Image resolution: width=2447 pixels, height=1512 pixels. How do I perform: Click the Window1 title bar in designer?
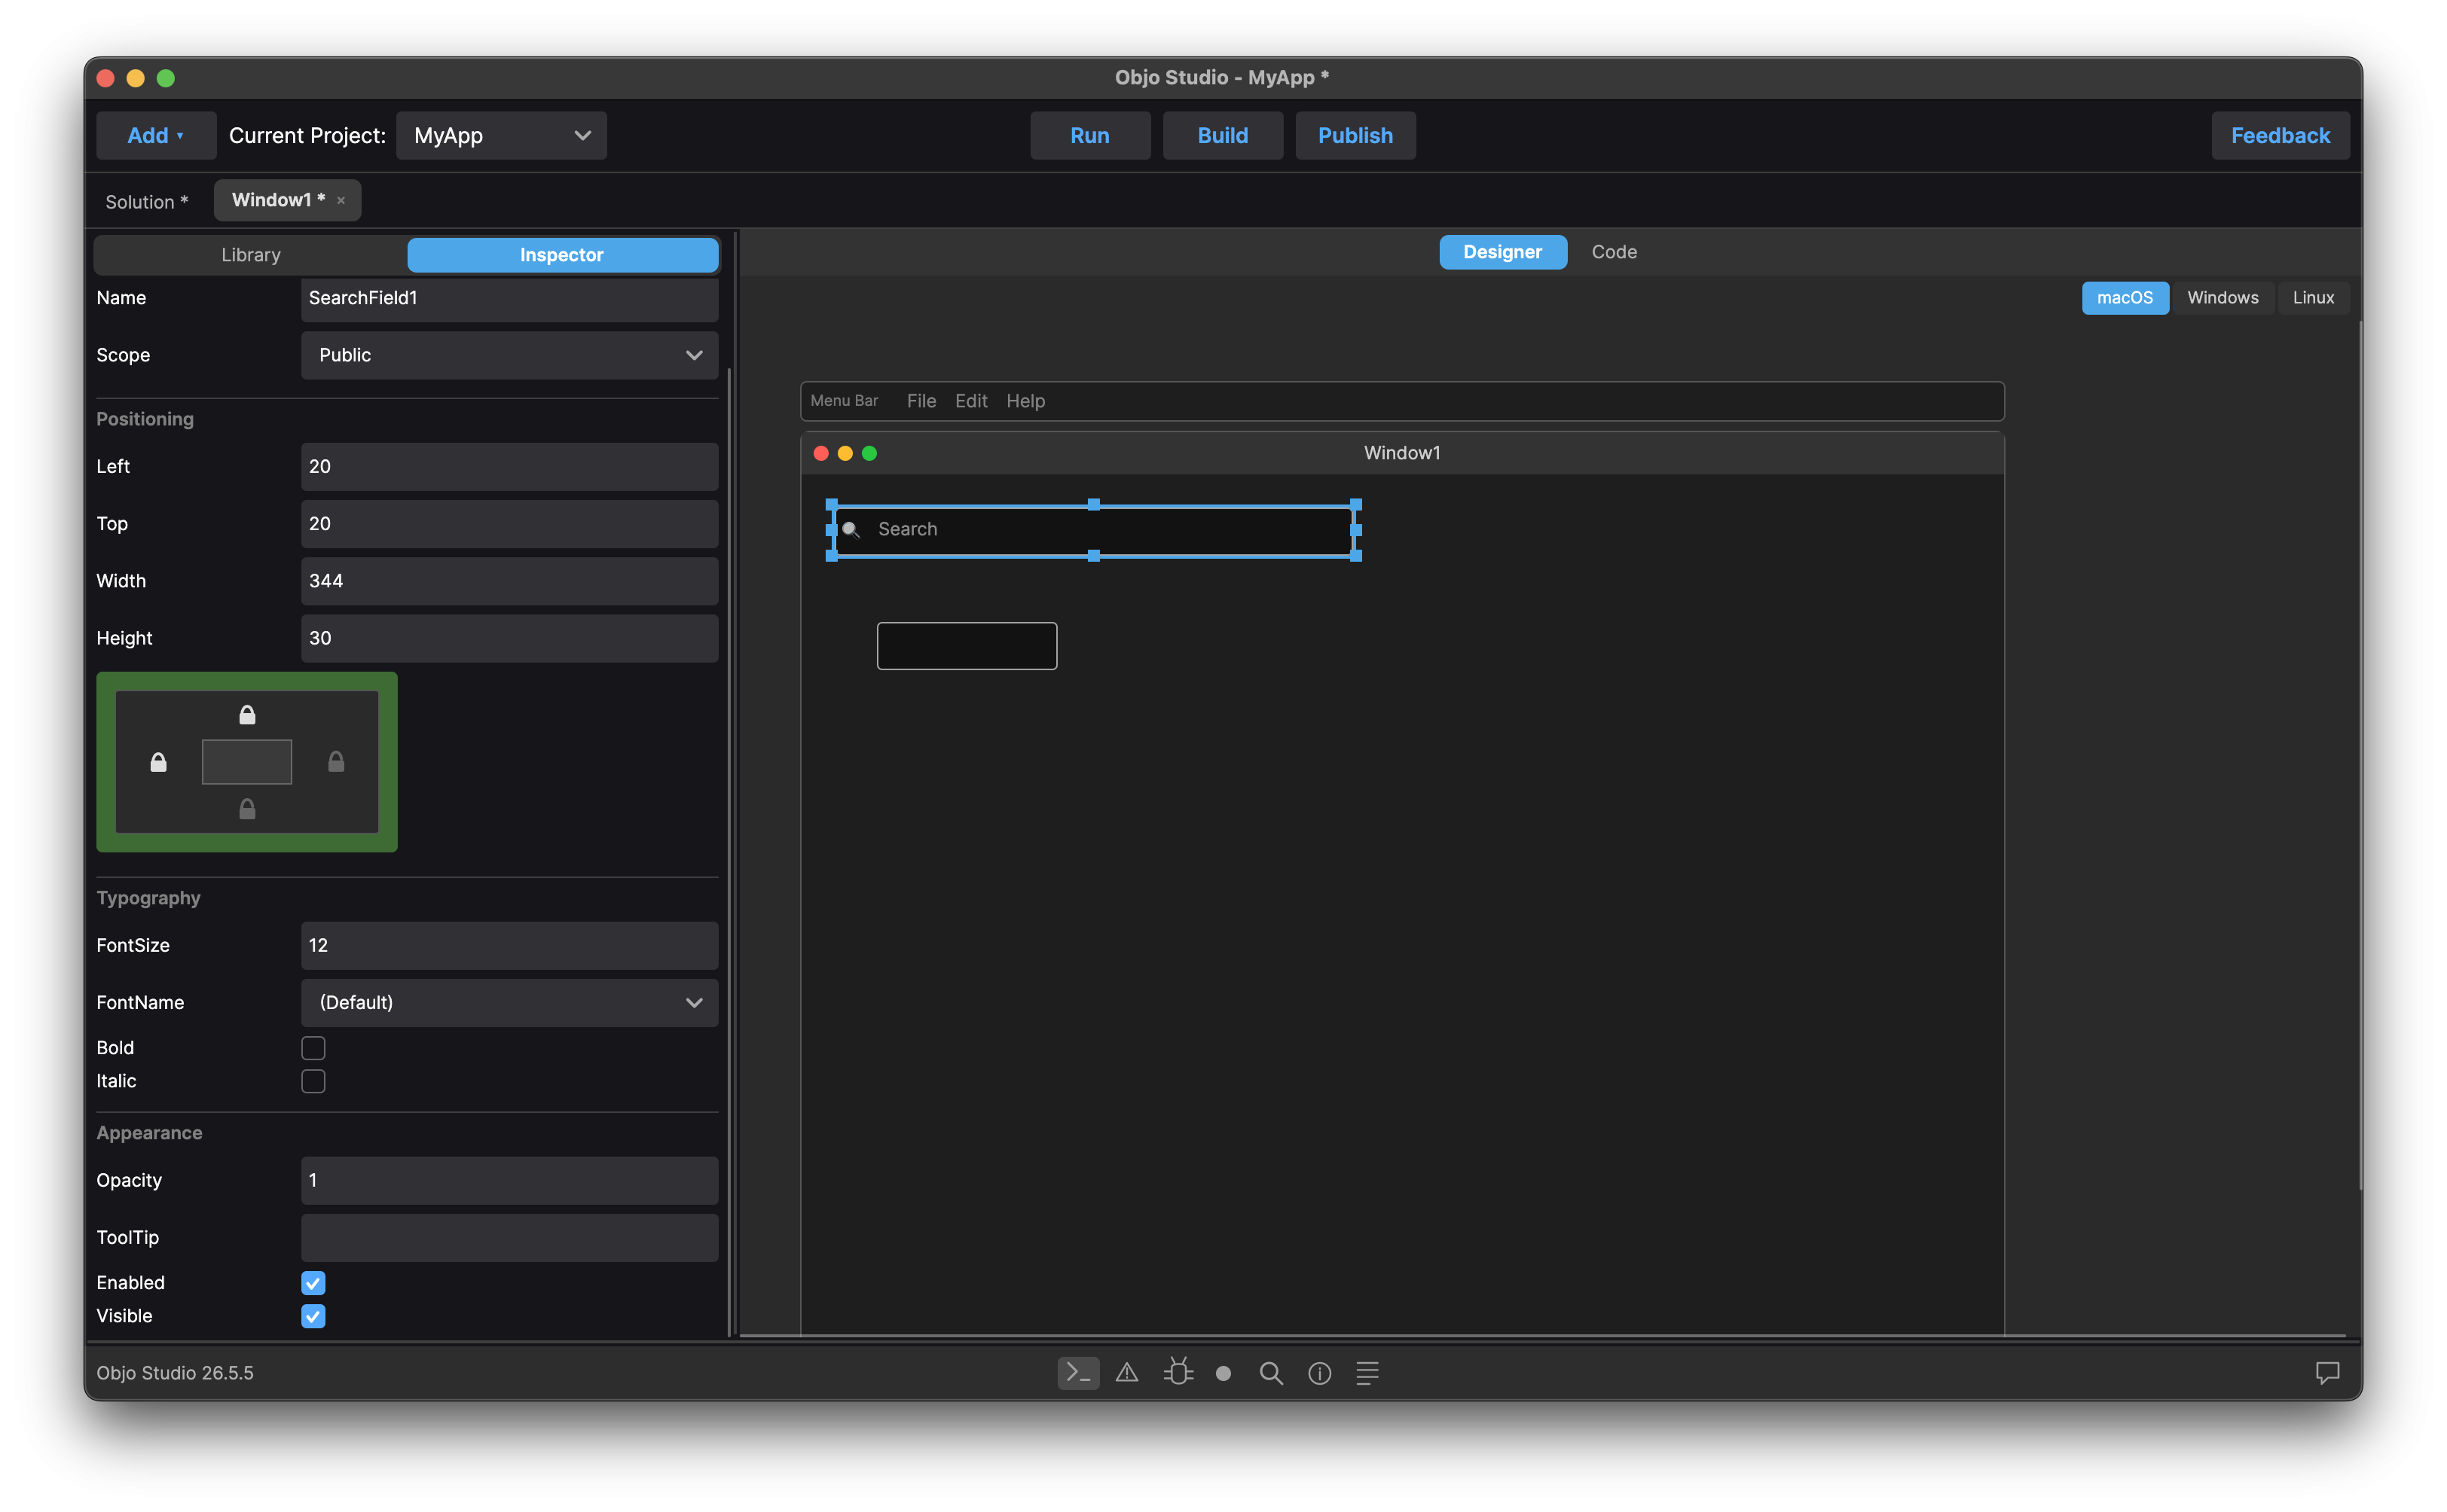tap(1401, 453)
